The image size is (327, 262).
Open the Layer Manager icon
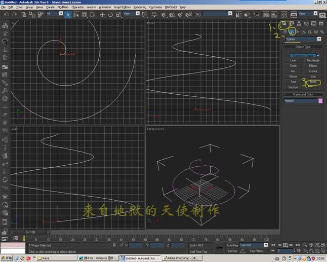[256, 15]
